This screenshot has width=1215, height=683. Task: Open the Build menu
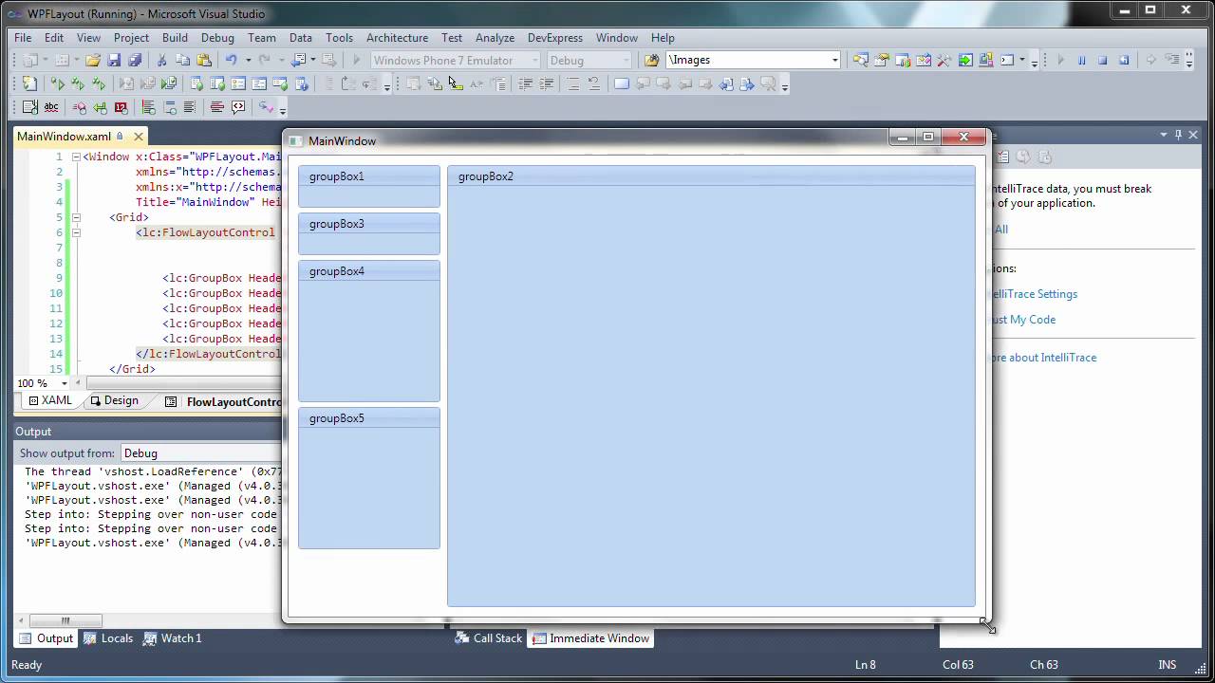point(175,38)
